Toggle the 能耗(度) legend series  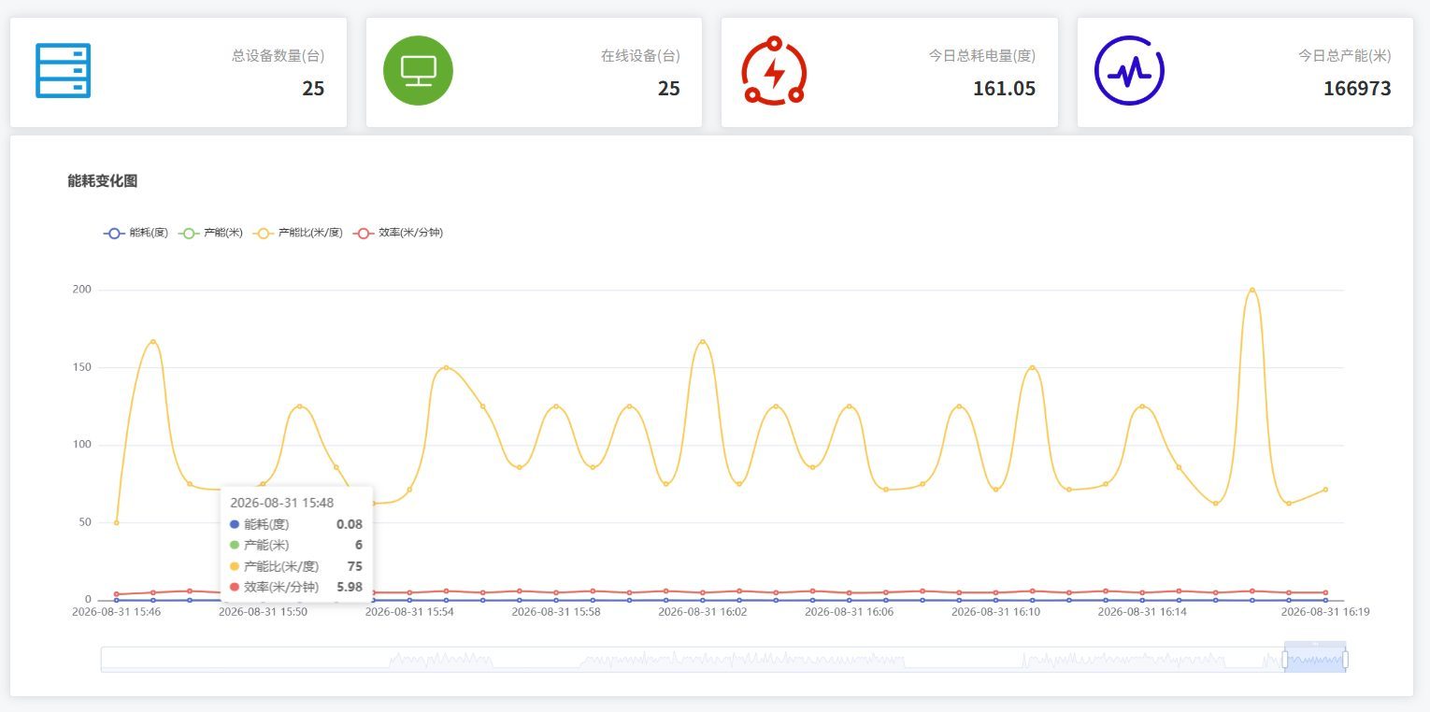[x=136, y=233]
